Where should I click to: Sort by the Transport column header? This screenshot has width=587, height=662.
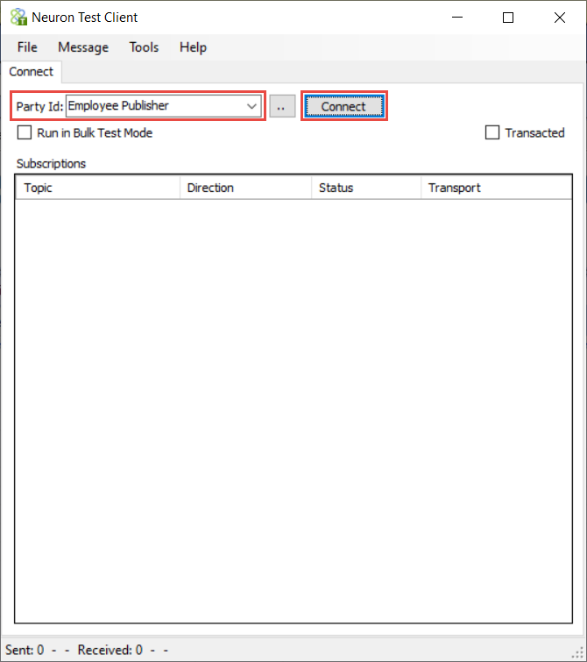point(496,188)
